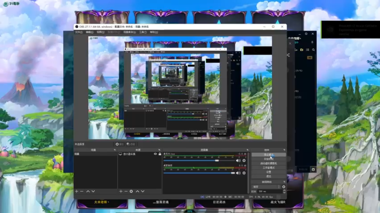Viewport: 380px width, 213px height.
Task: Click the gear icon at the background window's bottom
Action: [x=313, y=169]
